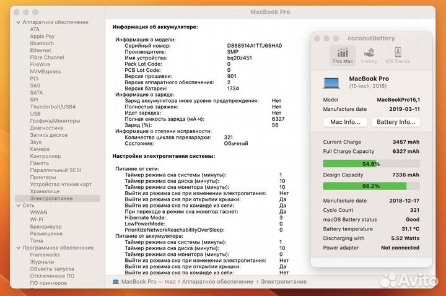Viewport: 446px width, 296px height.
Task: Select Графика/Мониторы in the sidebar
Action: [55, 121]
